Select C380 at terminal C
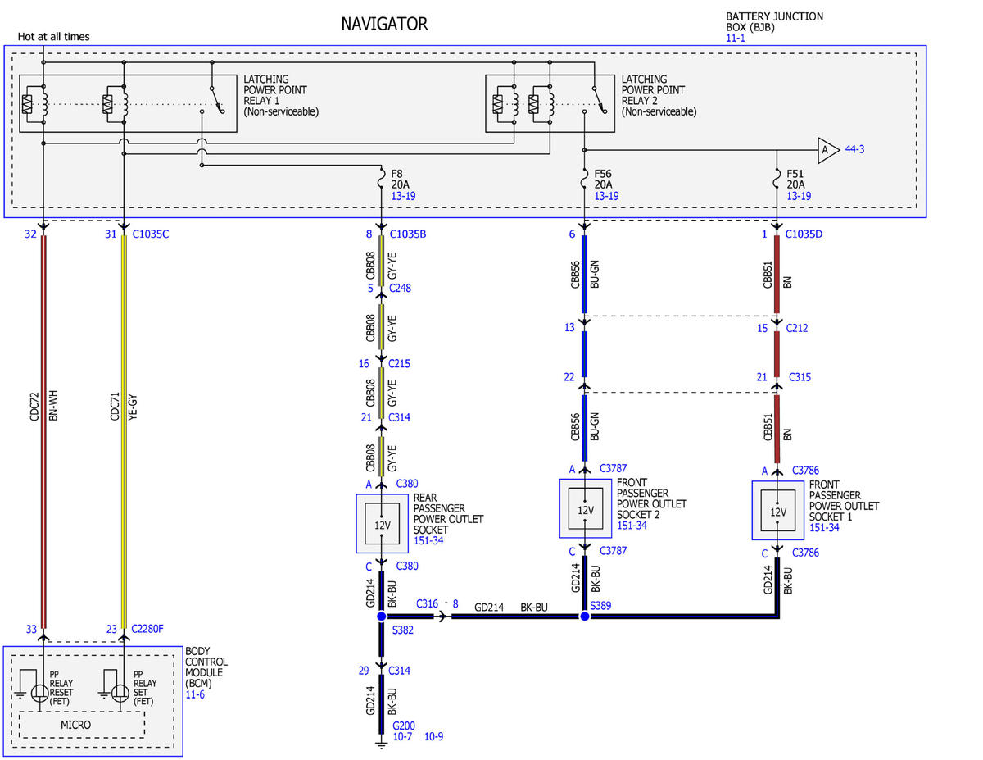Viewport: 983px width, 760px height. [x=407, y=566]
